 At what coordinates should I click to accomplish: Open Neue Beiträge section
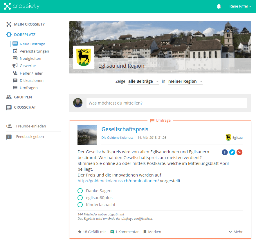pyautogui.click(x=33, y=44)
